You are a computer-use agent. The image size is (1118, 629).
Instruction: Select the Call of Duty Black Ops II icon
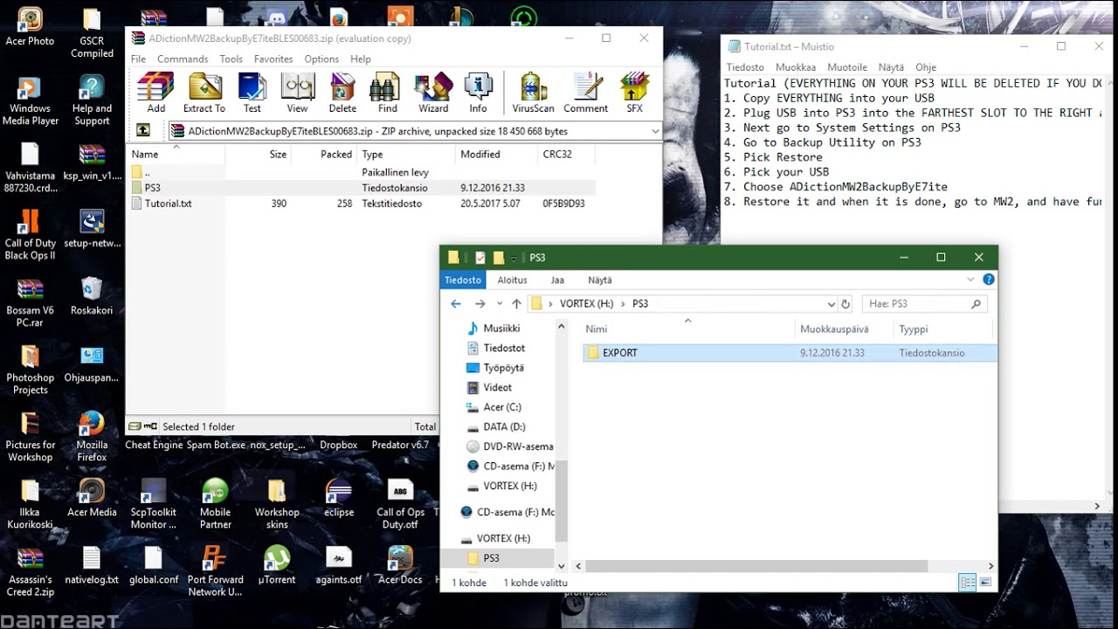30,235
